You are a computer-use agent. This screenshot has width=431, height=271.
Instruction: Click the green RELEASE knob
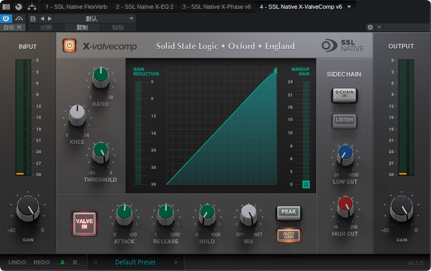pyautogui.click(x=166, y=214)
